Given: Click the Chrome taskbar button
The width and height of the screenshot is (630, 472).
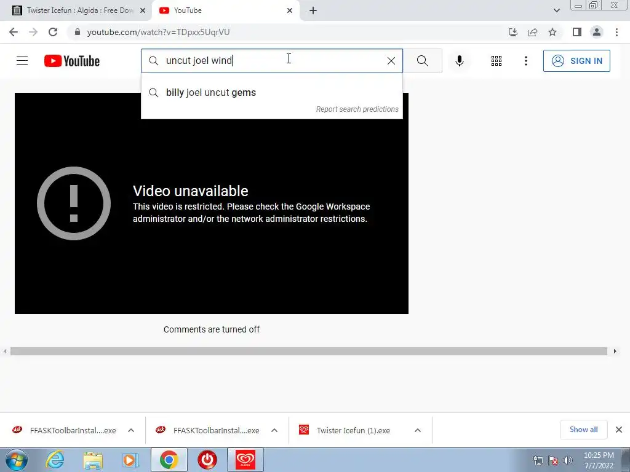Looking at the screenshot, I should (x=169, y=460).
